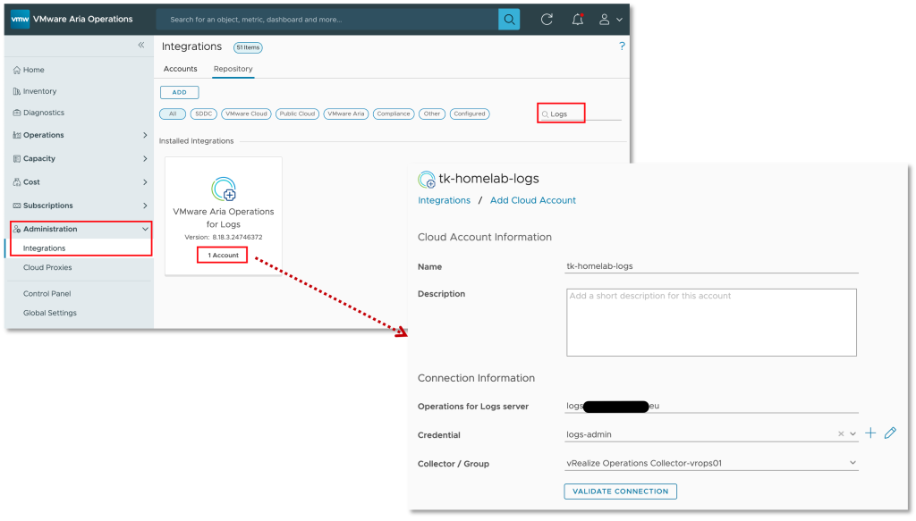Expand the Capacity menu chevron

coord(145,159)
